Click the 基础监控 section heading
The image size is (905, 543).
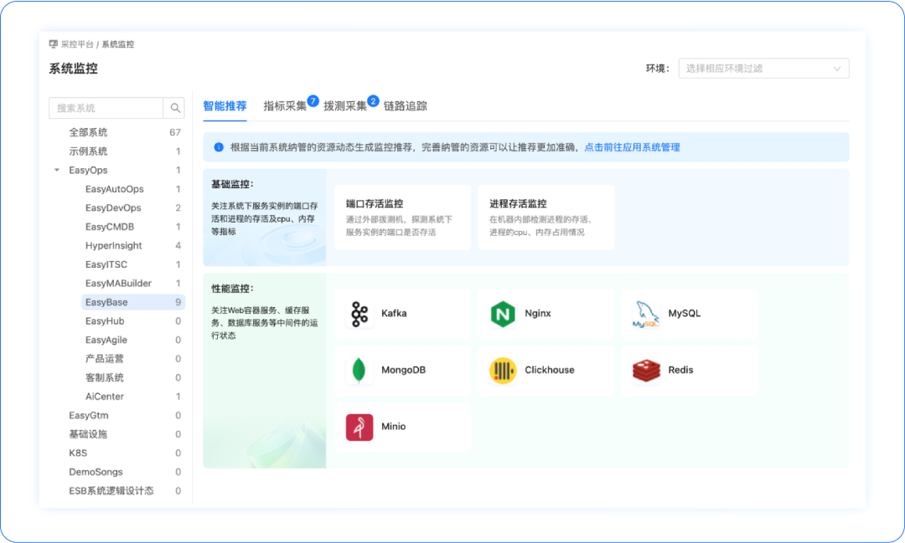[x=232, y=184]
